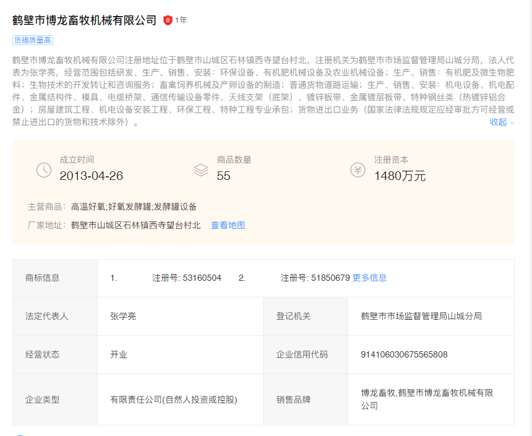The width and height of the screenshot is (532, 436).
Task: Click trademark registration number 53160504
Action: click(x=202, y=278)
